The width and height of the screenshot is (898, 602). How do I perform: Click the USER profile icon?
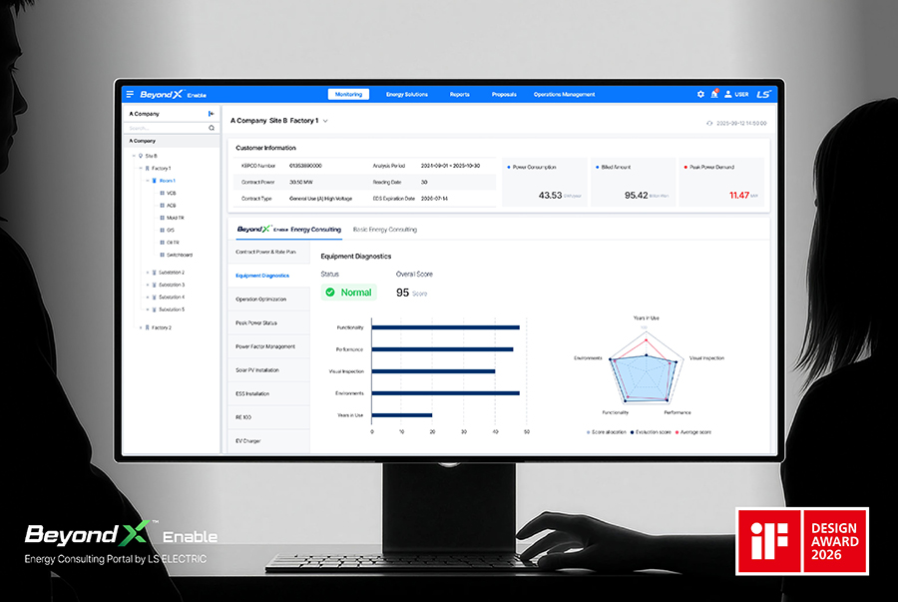[x=728, y=94]
